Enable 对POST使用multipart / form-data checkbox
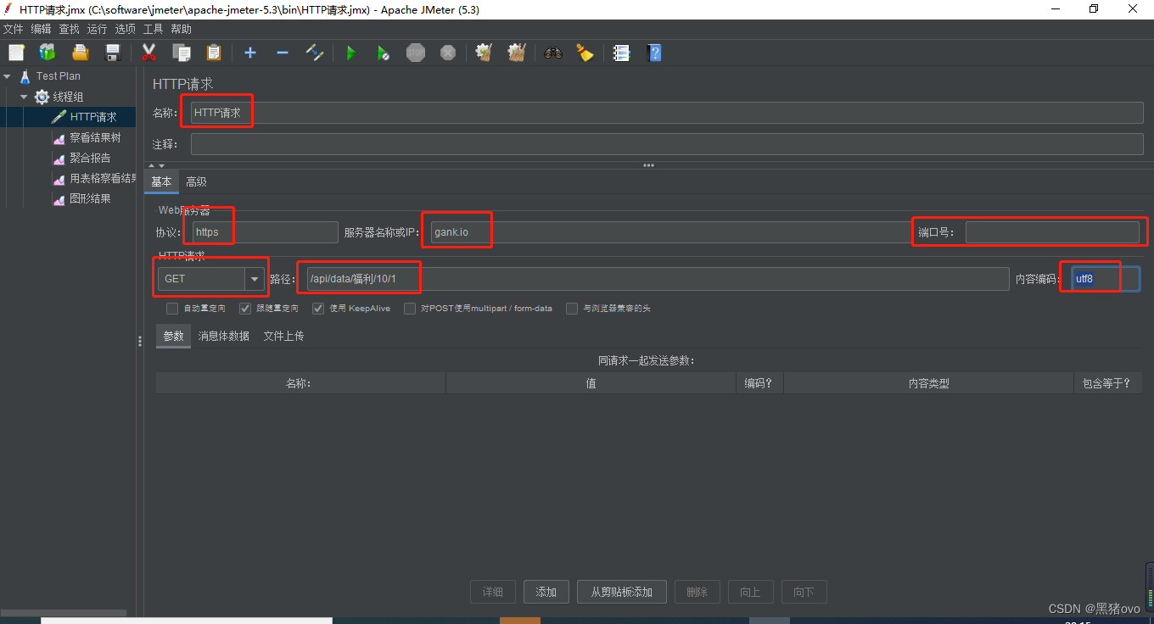Viewport: 1154px width, 624px height. tap(410, 309)
